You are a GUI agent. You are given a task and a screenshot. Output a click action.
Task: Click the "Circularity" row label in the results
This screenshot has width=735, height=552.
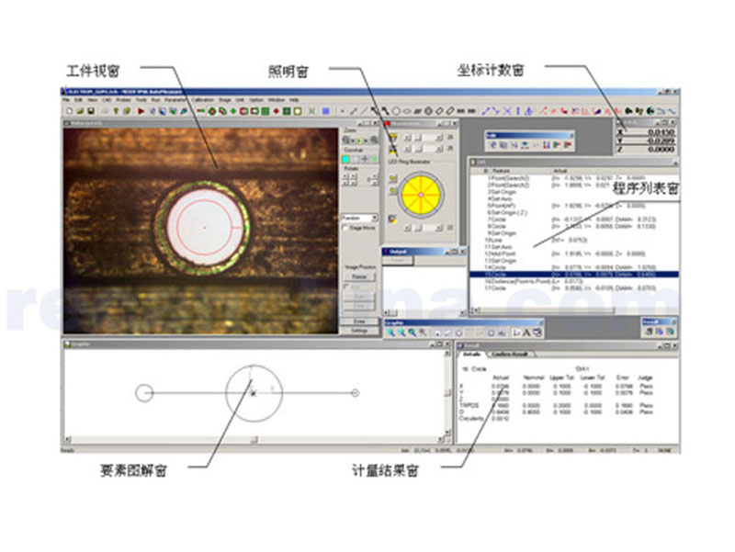pos(472,419)
